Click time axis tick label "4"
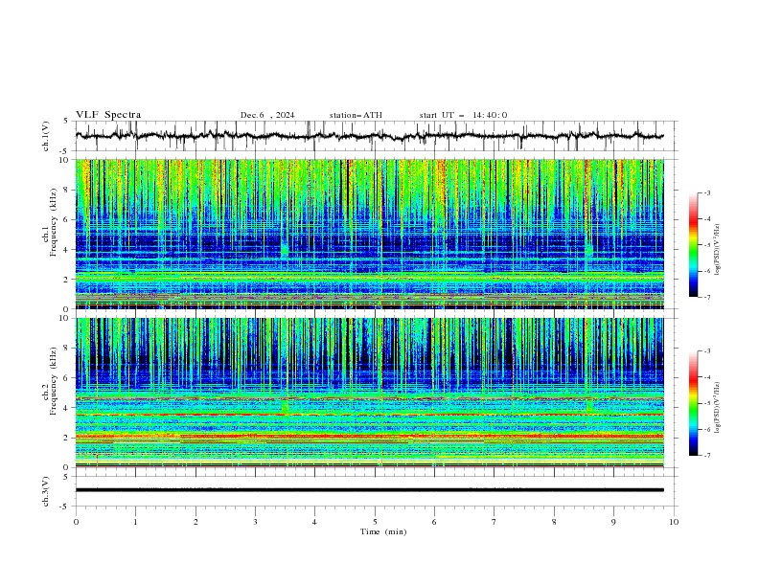The width and height of the screenshot is (759, 586). [314, 522]
